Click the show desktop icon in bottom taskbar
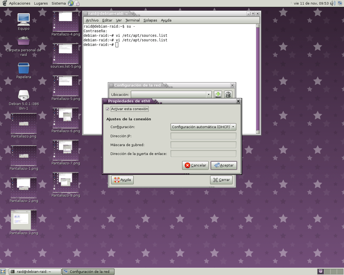344x275 pixels. click(3, 272)
